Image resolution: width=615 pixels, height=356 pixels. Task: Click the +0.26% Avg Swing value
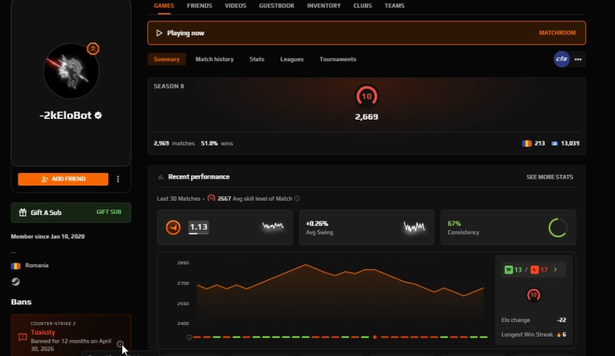[317, 224]
